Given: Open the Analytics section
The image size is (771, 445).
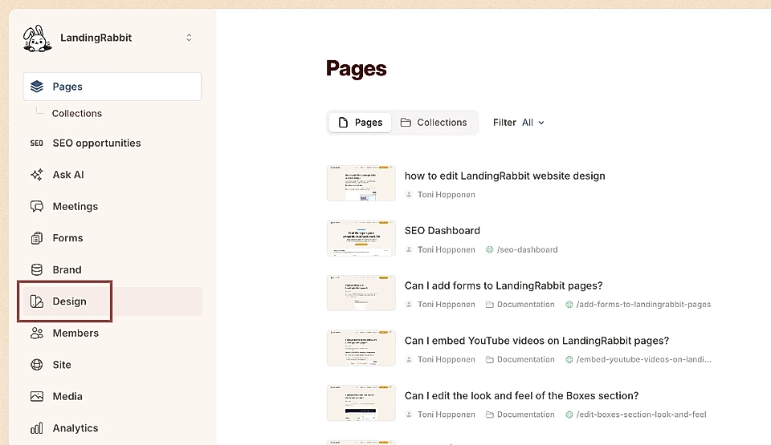Looking at the screenshot, I should coord(75,428).
